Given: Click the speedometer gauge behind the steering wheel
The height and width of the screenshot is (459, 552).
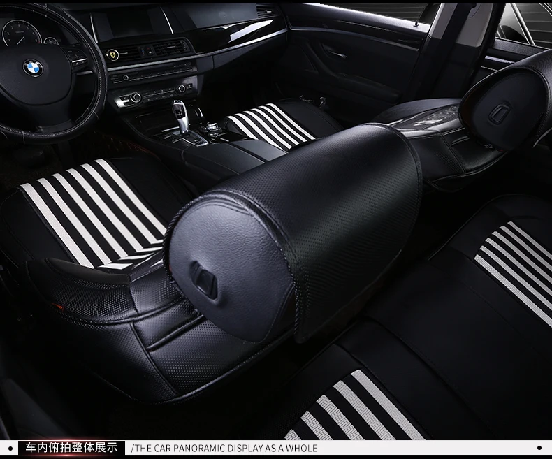Looking at the screenshot, I should [22, 33].
